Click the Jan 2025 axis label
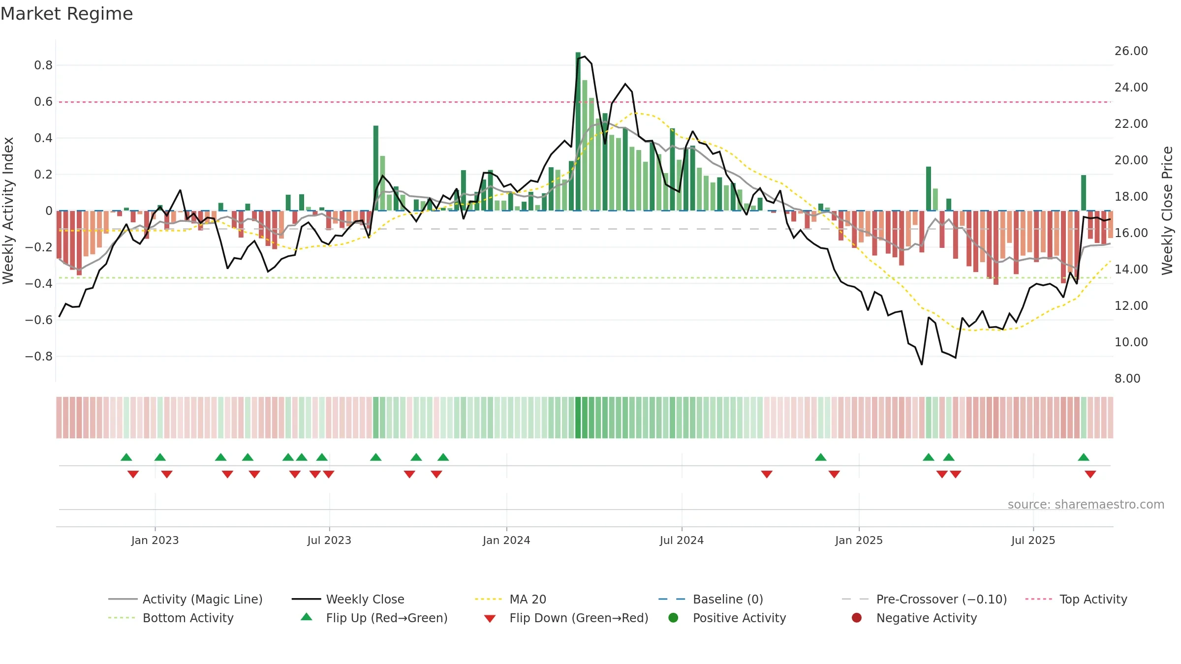 click(x=859, y=540)
